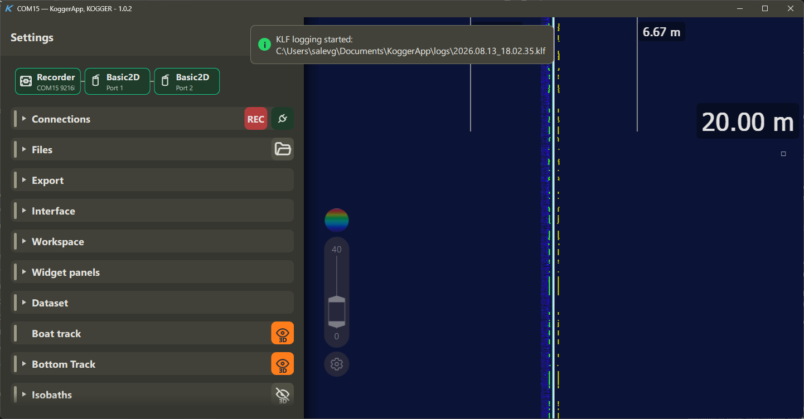Select the Basic2D Port 2 device chip
Viewport: 804px width, 419px height.
[x=187, y=81]
